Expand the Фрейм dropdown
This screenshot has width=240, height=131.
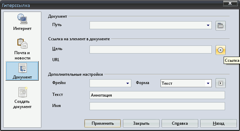coord(127,83)
